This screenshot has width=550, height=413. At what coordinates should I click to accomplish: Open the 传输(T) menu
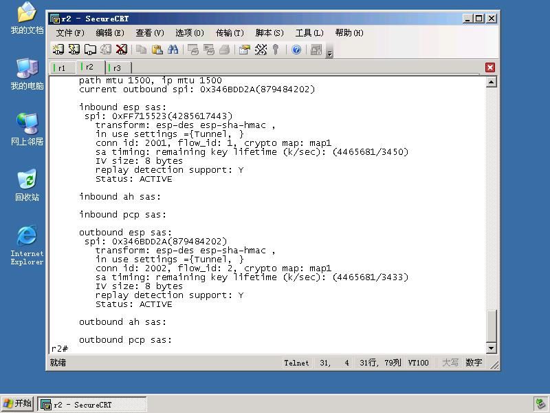[230, 33]
